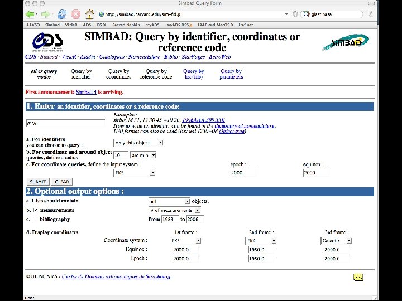This screenshot has width=402, height=301.
Task: Click the equinox input field
Action: 316,173
